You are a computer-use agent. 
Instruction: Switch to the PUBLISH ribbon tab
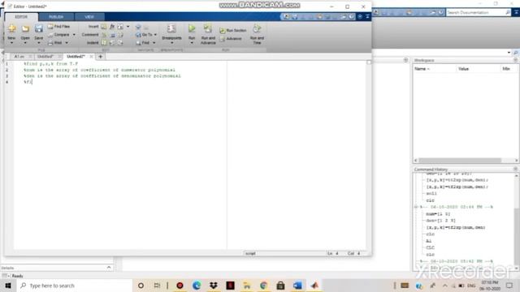click(x=56, y=16)
